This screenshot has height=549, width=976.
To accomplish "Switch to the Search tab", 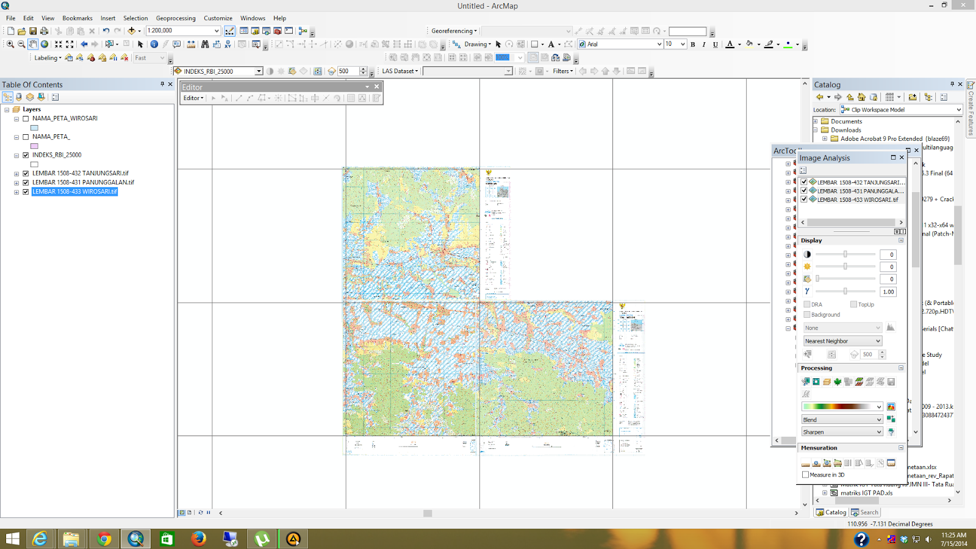I will [x=865, y=512].
